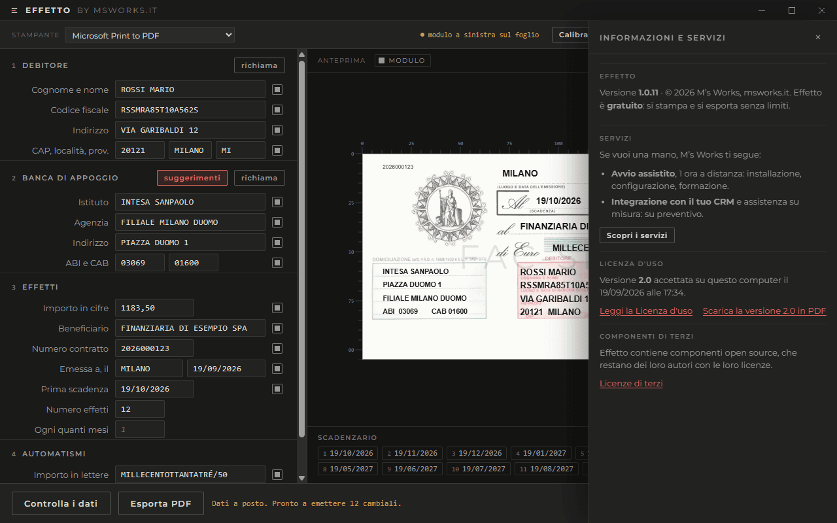Toggle the square box beside Numero contratto
Image resolution: width=837 pixels, height=523 pixels.
(x=277, y=348)
